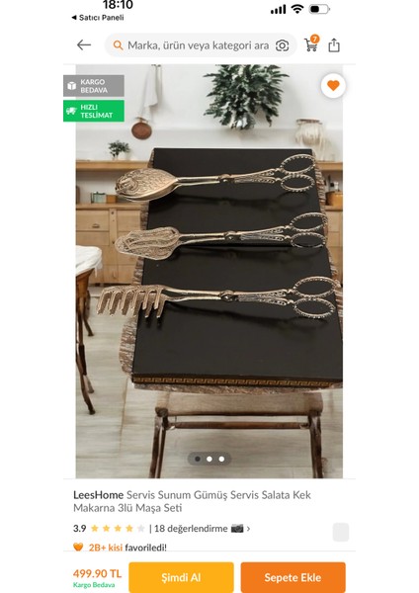Select the first image carousel dot
The width and height of the screenshot is (419, 593).
(198, 459)
